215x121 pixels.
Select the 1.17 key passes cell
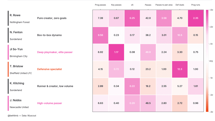pos(116,52)
